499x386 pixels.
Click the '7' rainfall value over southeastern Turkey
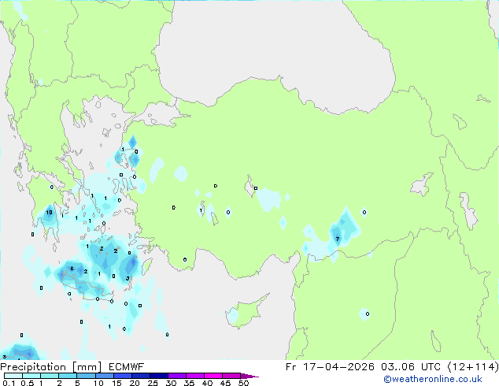tap(338, 239)
